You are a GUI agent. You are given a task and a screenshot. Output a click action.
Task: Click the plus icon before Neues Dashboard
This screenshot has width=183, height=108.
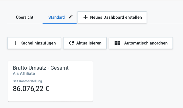pos(85,17)
